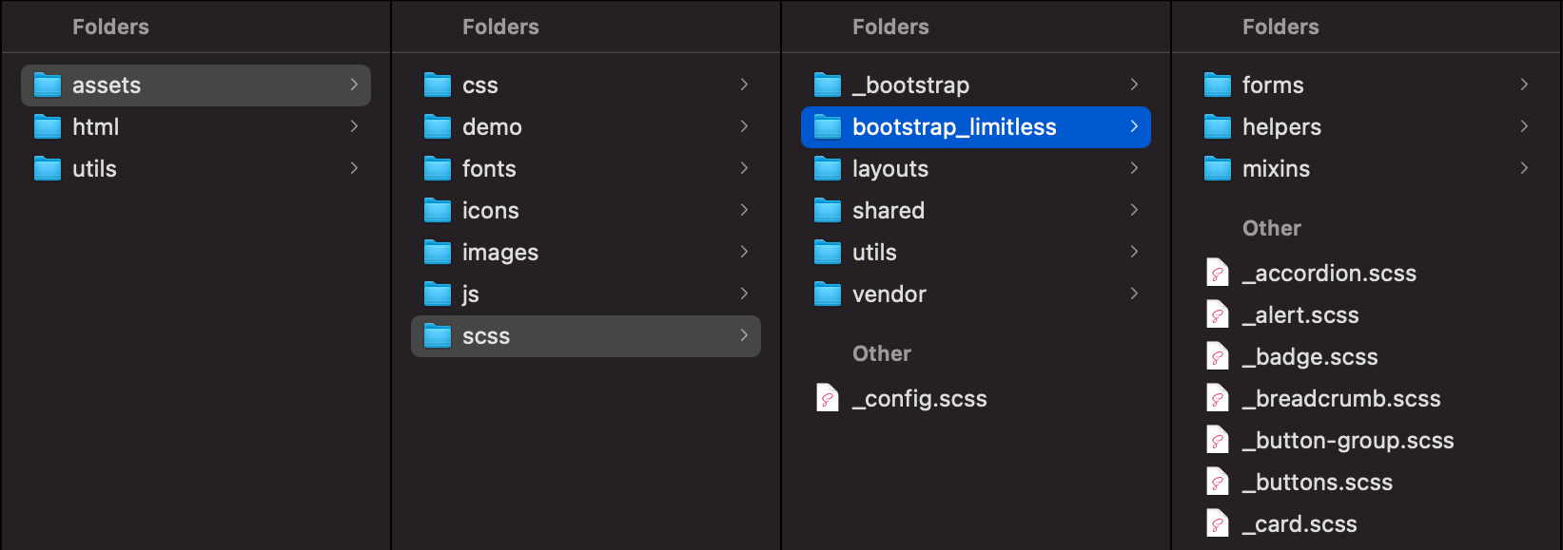
Task: Click the _accordion.scss Sass file icon
Action: [1218, 274]
